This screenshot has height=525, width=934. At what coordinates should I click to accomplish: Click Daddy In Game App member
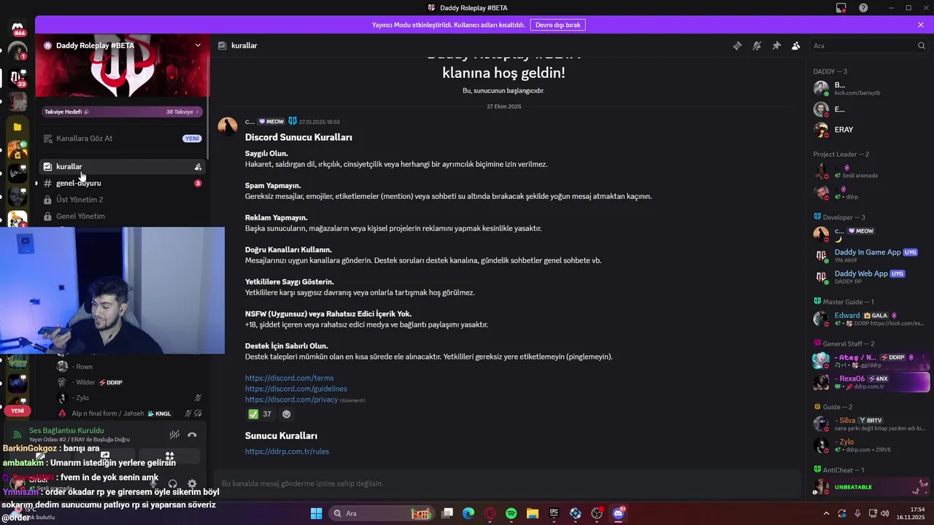point(871,255)
